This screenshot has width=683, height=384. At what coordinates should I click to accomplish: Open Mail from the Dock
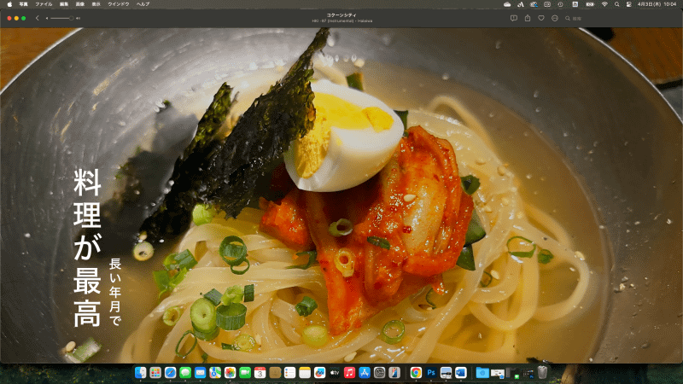[x=200, y=373]
